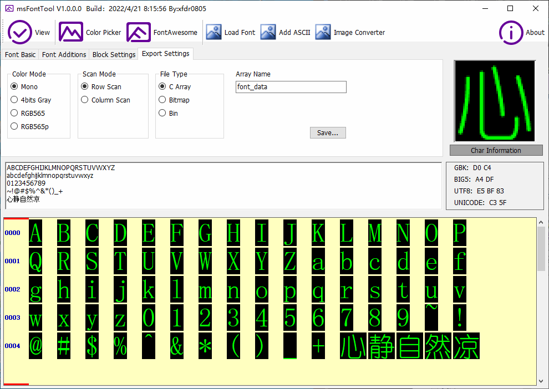The width and height of the screenshot is (549, 389).
Task: Click the GBK: D0 C4 value
Action: click(x=472, y=168)
